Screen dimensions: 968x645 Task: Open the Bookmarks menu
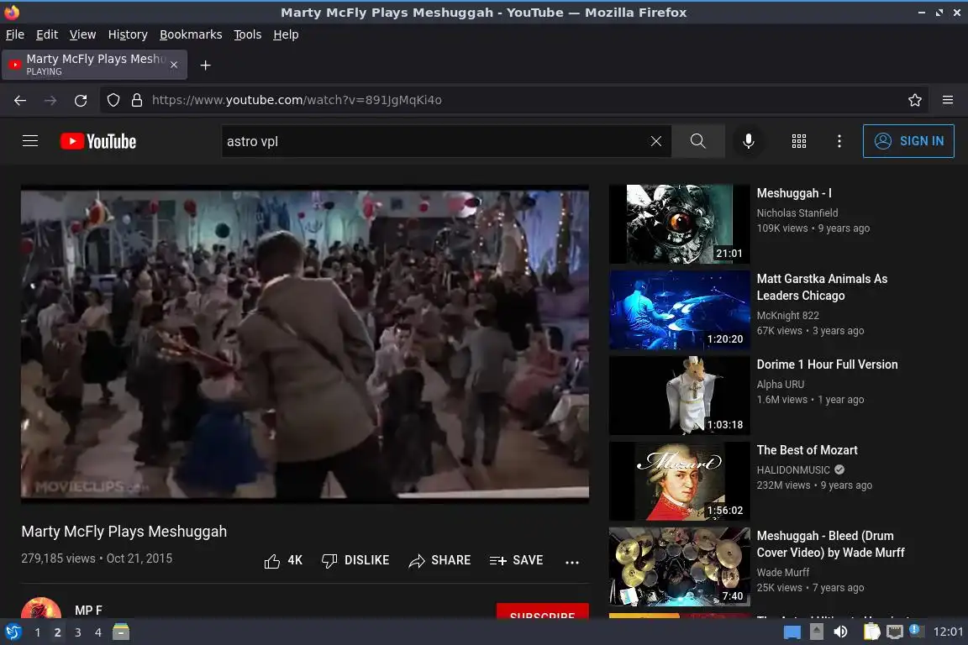tap(191, 34)
